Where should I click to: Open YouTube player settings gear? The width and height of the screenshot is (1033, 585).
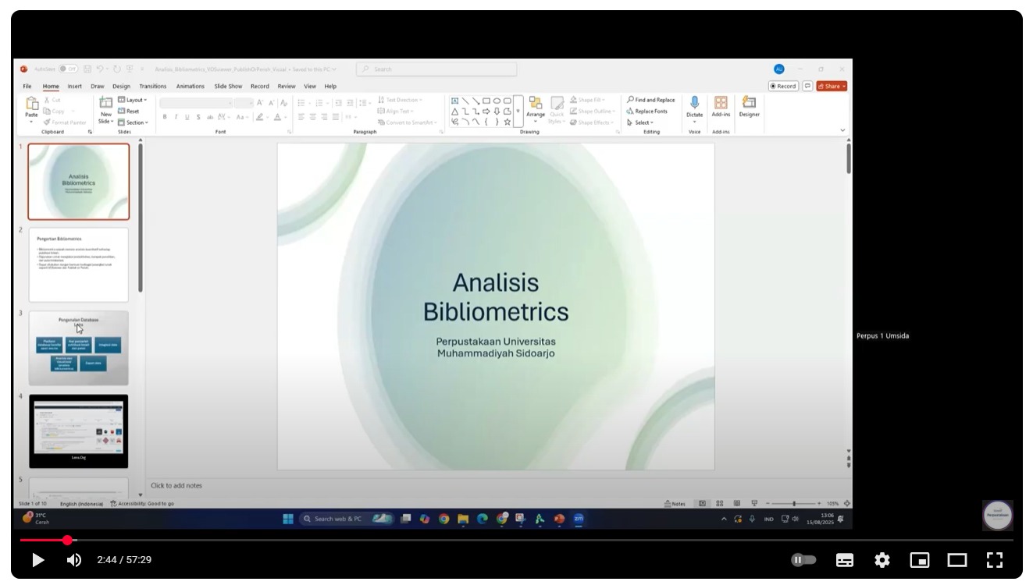click(882, 560)
